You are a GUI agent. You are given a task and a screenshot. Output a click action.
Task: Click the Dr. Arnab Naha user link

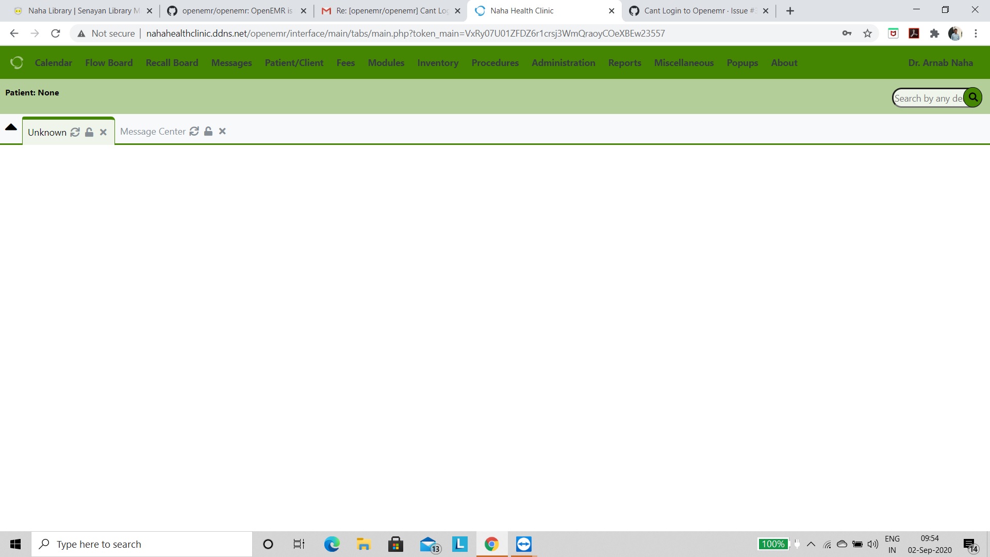(940, 62)
